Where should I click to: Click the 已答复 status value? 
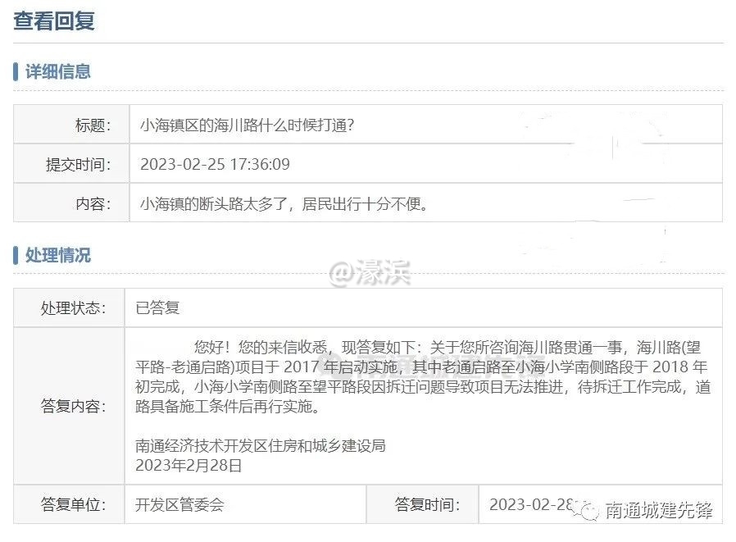[x=157, y=308]
